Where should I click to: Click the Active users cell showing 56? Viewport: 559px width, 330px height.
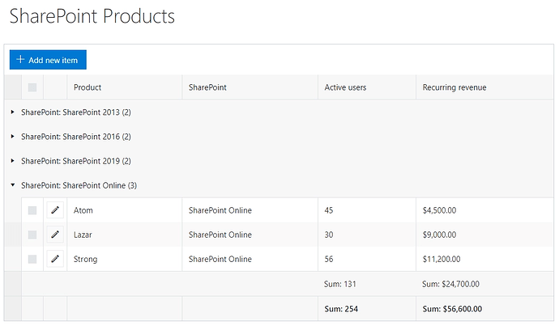[329, 259]
